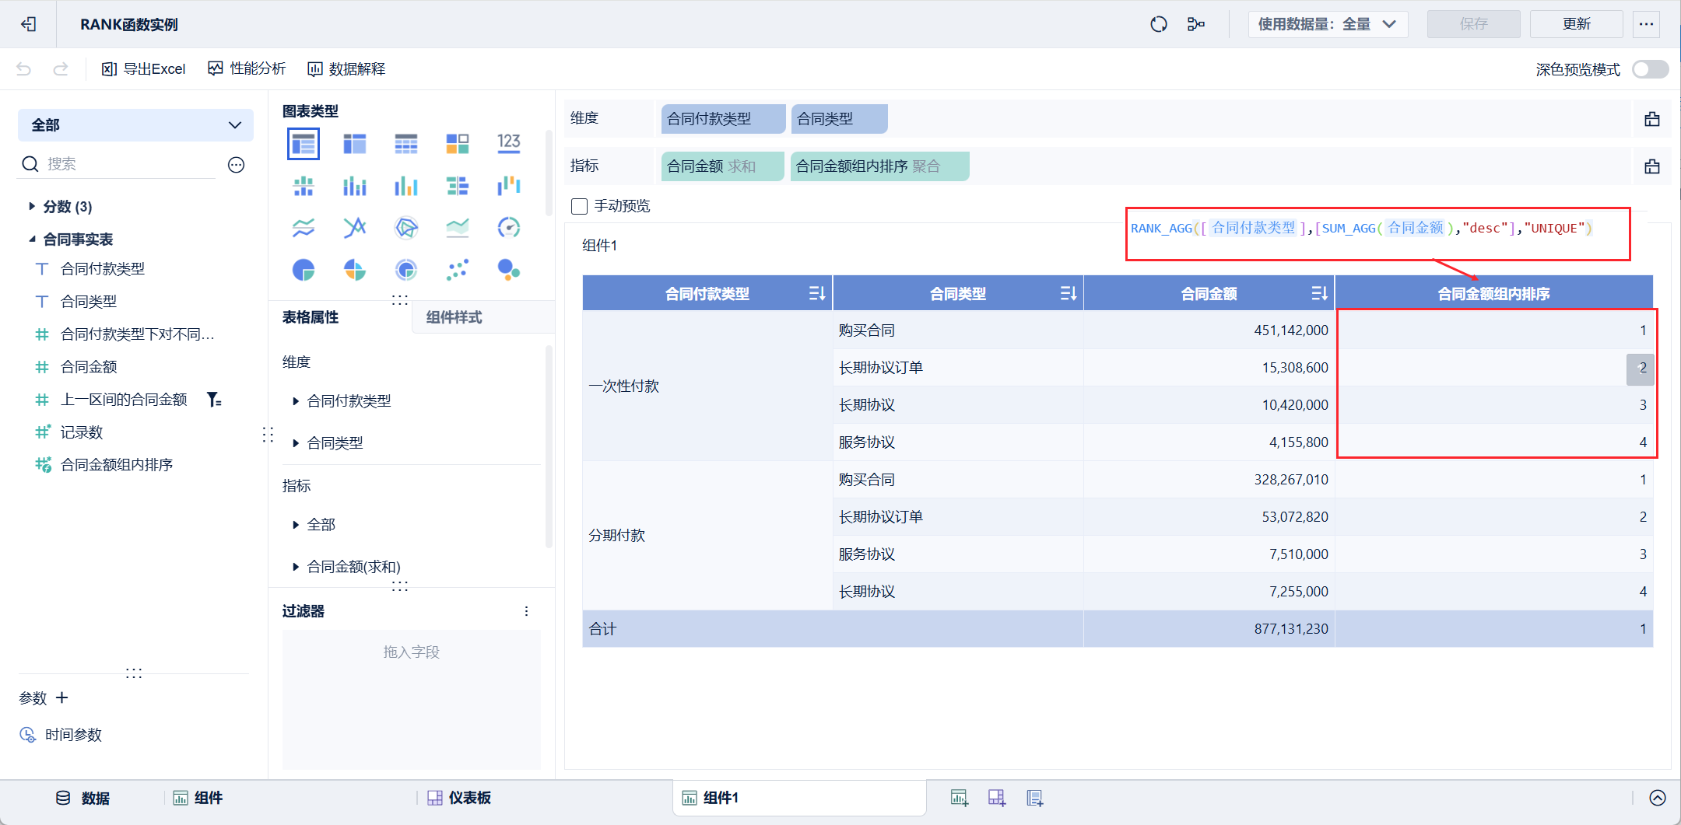The width and height of the screenshot is (1681, 825).
Task: Click the 导出Excel button
Action: tap(144, 69)
